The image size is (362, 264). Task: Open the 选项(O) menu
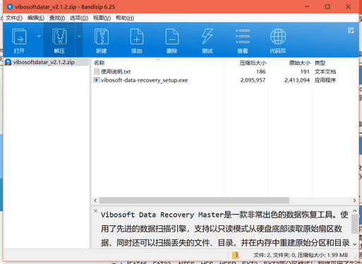(x=79, y=18)
